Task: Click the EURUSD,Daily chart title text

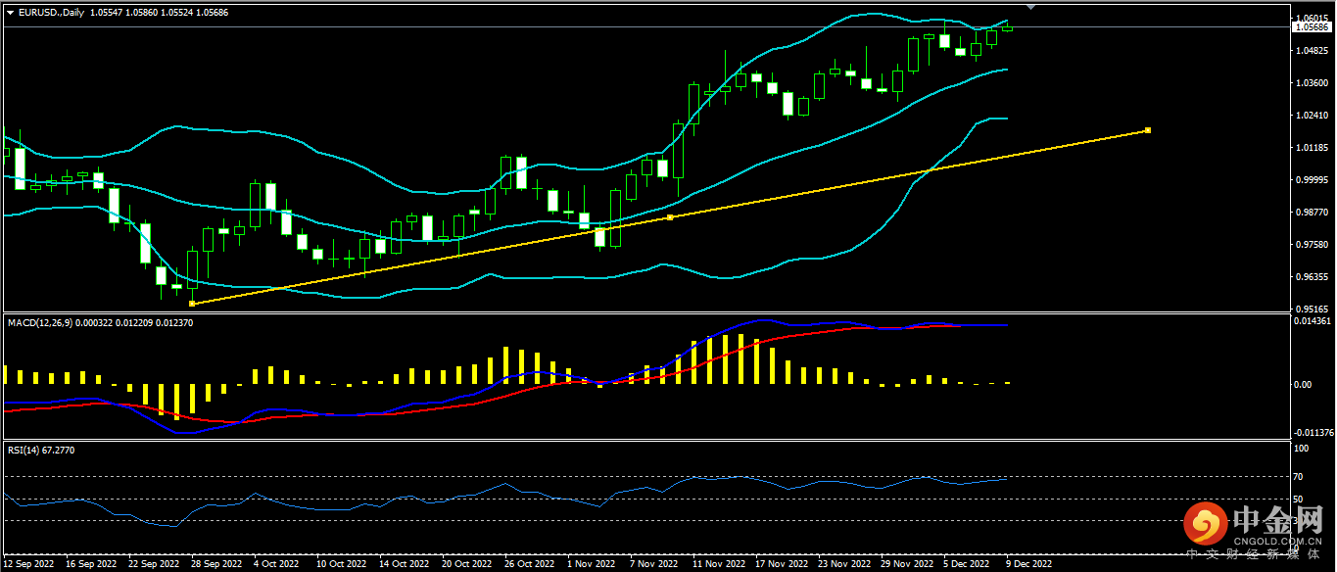Action: [51, 13]
